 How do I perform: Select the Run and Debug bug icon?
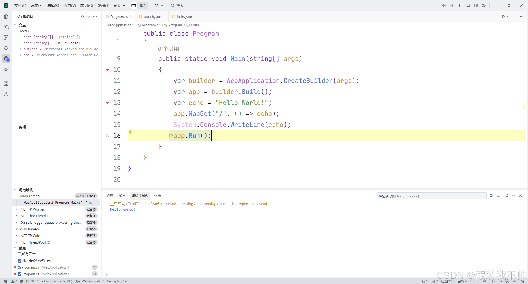coord(6,58)
